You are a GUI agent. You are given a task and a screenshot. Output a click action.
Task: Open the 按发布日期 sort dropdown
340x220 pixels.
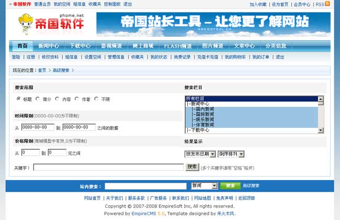point(200,154)
